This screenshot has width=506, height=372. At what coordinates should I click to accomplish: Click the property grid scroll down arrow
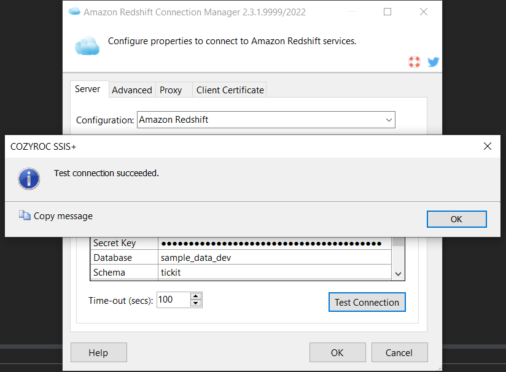pyautogui.click(x=398, y=274)
